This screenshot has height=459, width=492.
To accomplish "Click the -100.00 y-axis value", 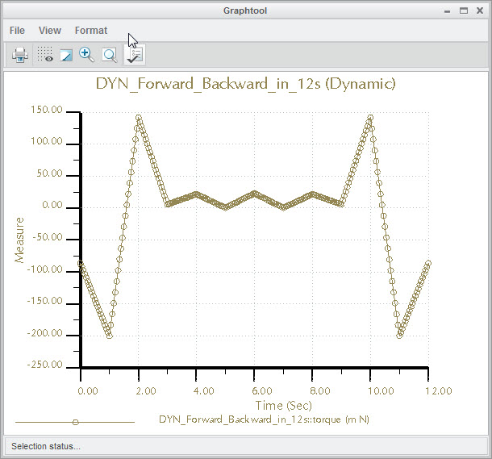I will 44,269.
